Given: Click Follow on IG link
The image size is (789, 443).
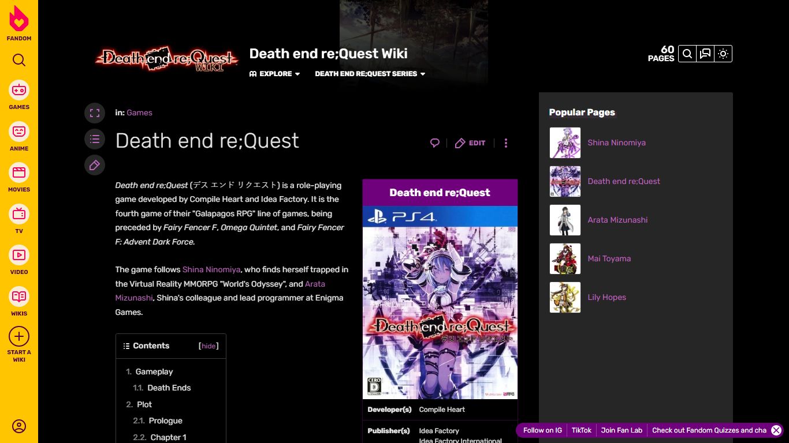Looking at the screenshot, I should tap(542, 430).
